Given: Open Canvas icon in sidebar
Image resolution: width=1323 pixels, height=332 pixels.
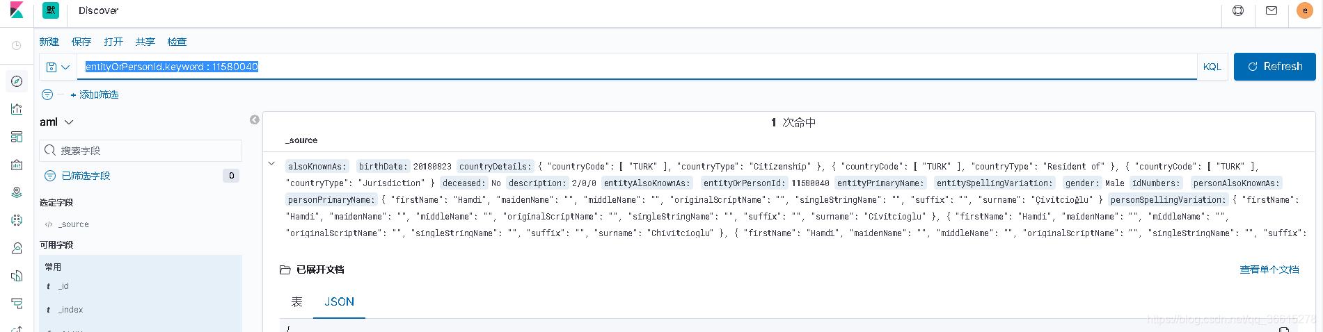Looking at the screenshot, I should 17,165.
